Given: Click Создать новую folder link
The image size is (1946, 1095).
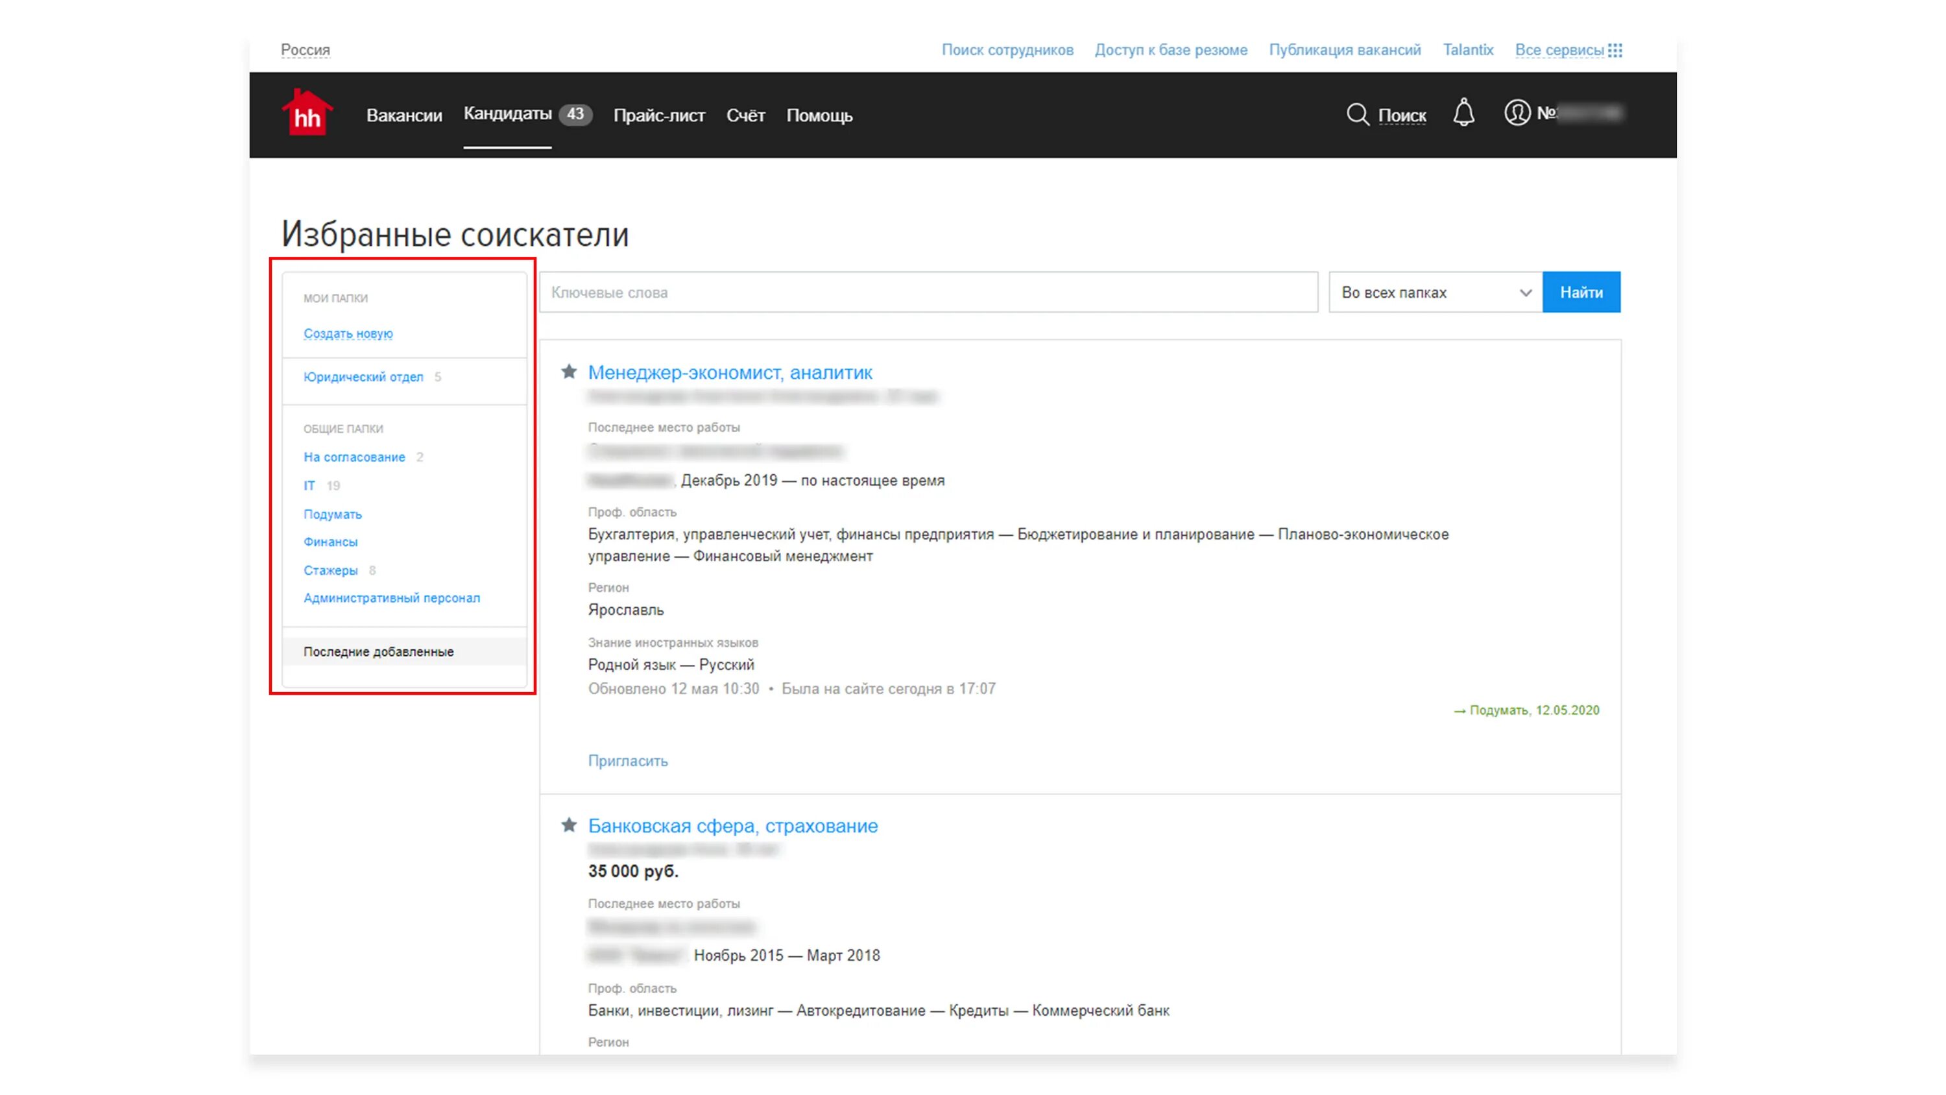Looking at the screenshot, I should click(348, 333).
